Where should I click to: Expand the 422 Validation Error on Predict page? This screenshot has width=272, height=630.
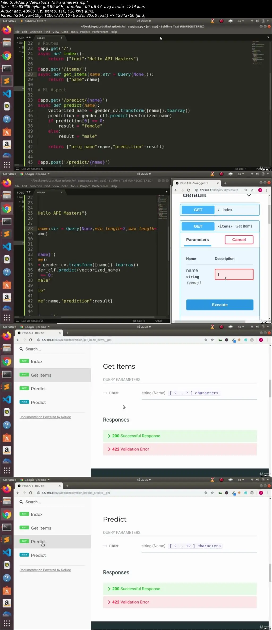[180, 602]
